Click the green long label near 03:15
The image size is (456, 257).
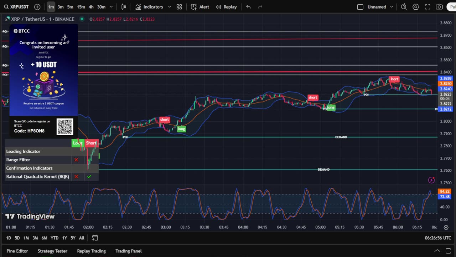pos(181,129)
